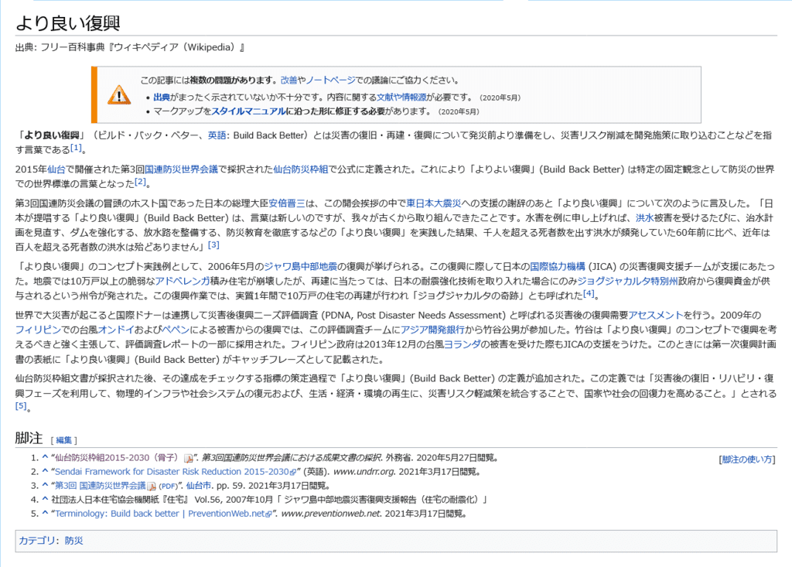Screen dimensions: 792x567
Task: Click 編集 link beside 脚注 heading
Action: coord(63,440)
